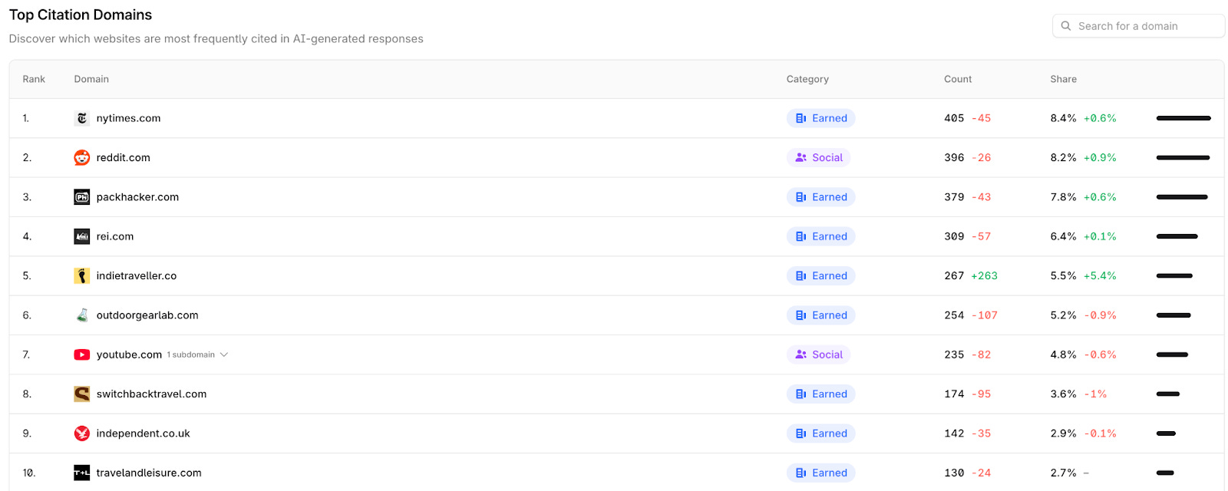Image resolution: width=1228 pixels, height=491 pixels.
Task: Open the indietraveller.co domain link
Action: pos(137,275)
